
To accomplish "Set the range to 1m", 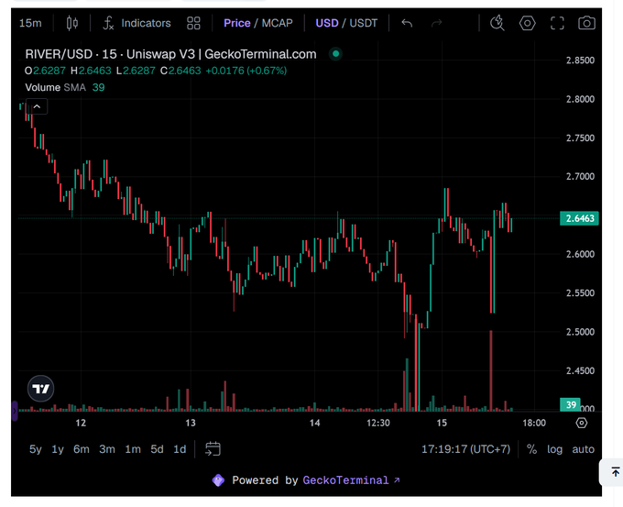I will (133, 449).
